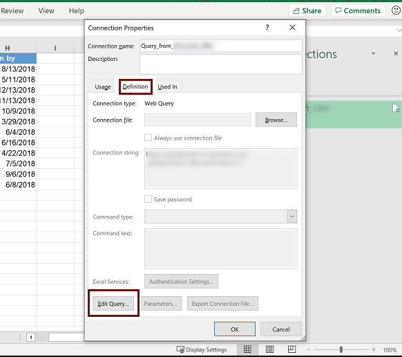Toggle Always use connection file checkbox
402x357 pixels.
[148, 138]
